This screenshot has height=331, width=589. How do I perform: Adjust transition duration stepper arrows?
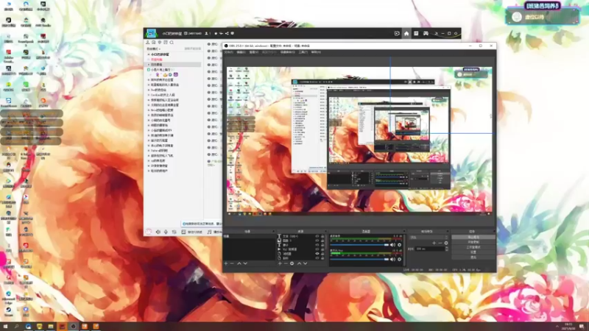tap(447, 249)
